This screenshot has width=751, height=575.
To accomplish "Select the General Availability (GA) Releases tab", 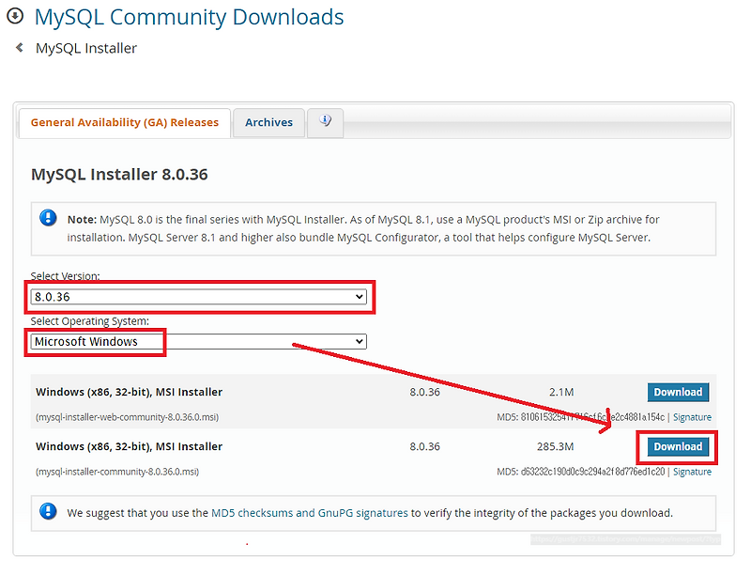I will tap(124, 122).
